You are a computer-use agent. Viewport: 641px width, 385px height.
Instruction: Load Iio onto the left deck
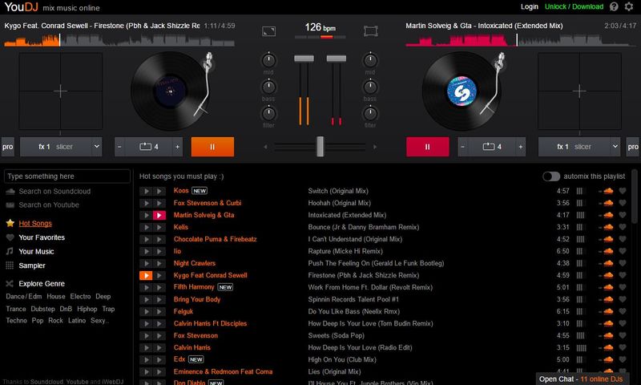pyautogui.click(x=146, y=251)
